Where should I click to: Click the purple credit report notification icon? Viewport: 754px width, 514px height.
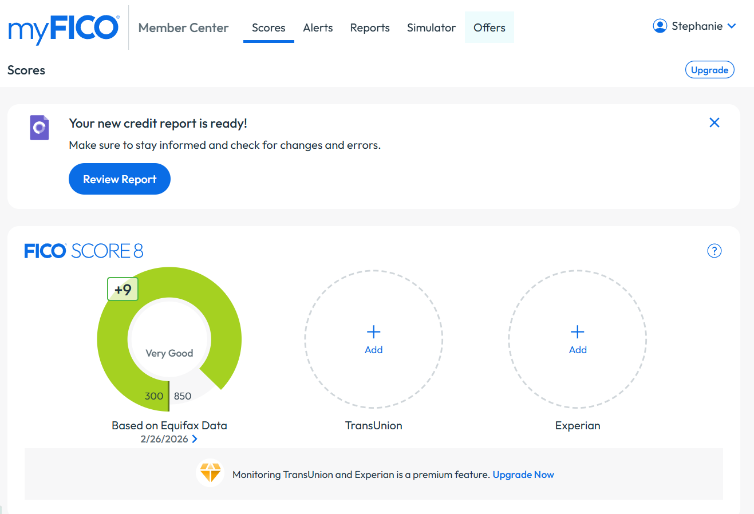[39, 127]
